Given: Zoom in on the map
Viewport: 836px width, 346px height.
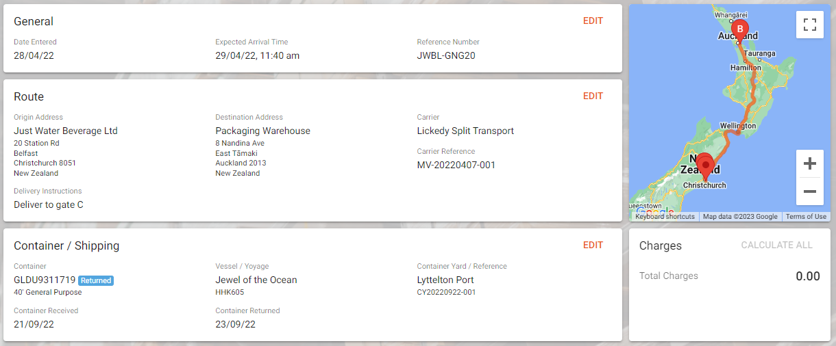Looking at the screenshot, I should 809,164.
